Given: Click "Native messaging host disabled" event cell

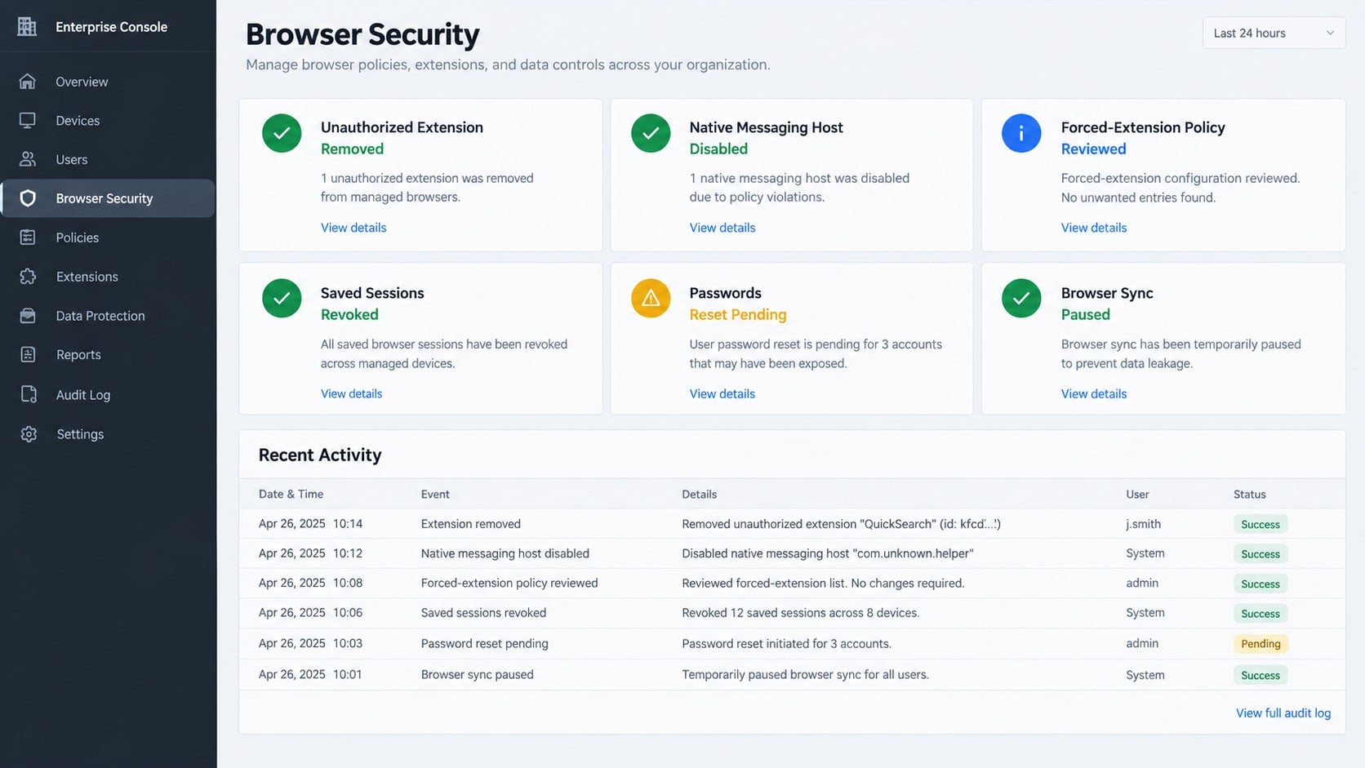Looking at the screenshot, I should [x=505, y=553].
